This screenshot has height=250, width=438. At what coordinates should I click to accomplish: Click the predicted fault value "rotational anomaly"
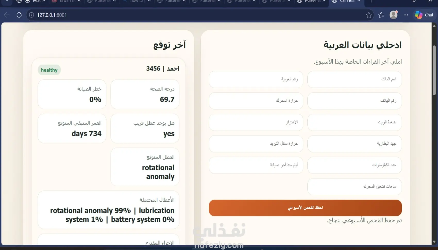tap(158, 172)
